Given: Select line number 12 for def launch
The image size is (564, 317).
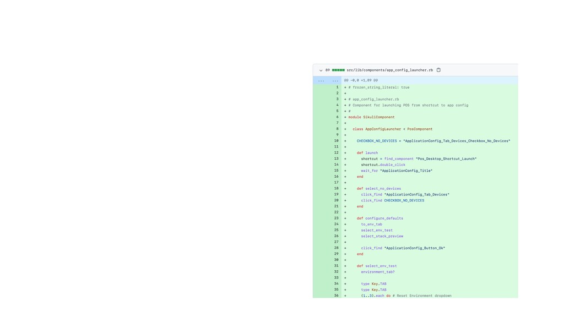Looking at the screenshot, I should [336, 153].
